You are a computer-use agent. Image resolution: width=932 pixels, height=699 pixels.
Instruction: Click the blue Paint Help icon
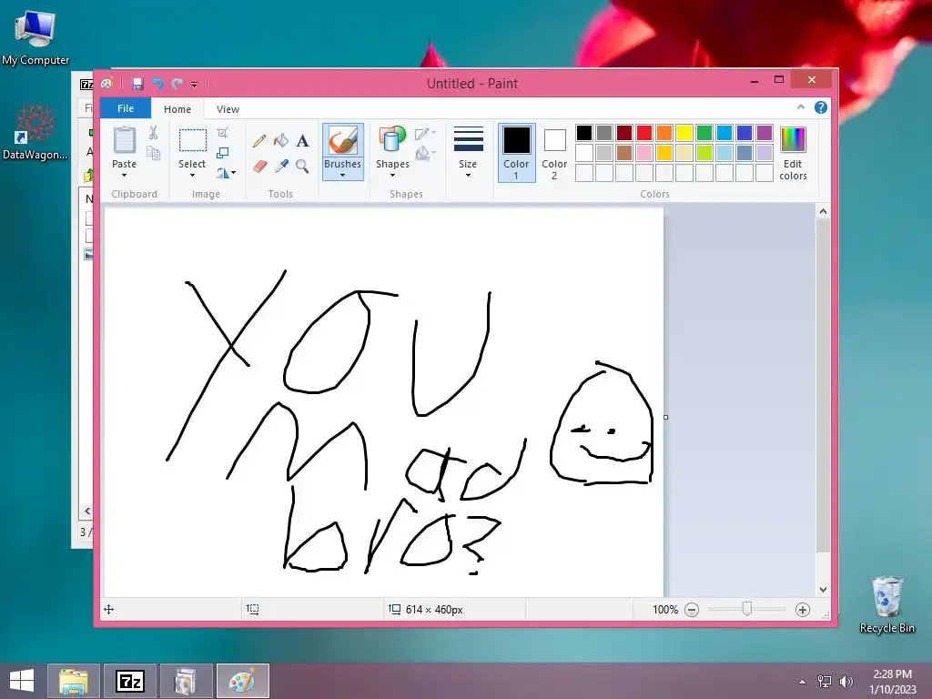(x=821, y=107)
